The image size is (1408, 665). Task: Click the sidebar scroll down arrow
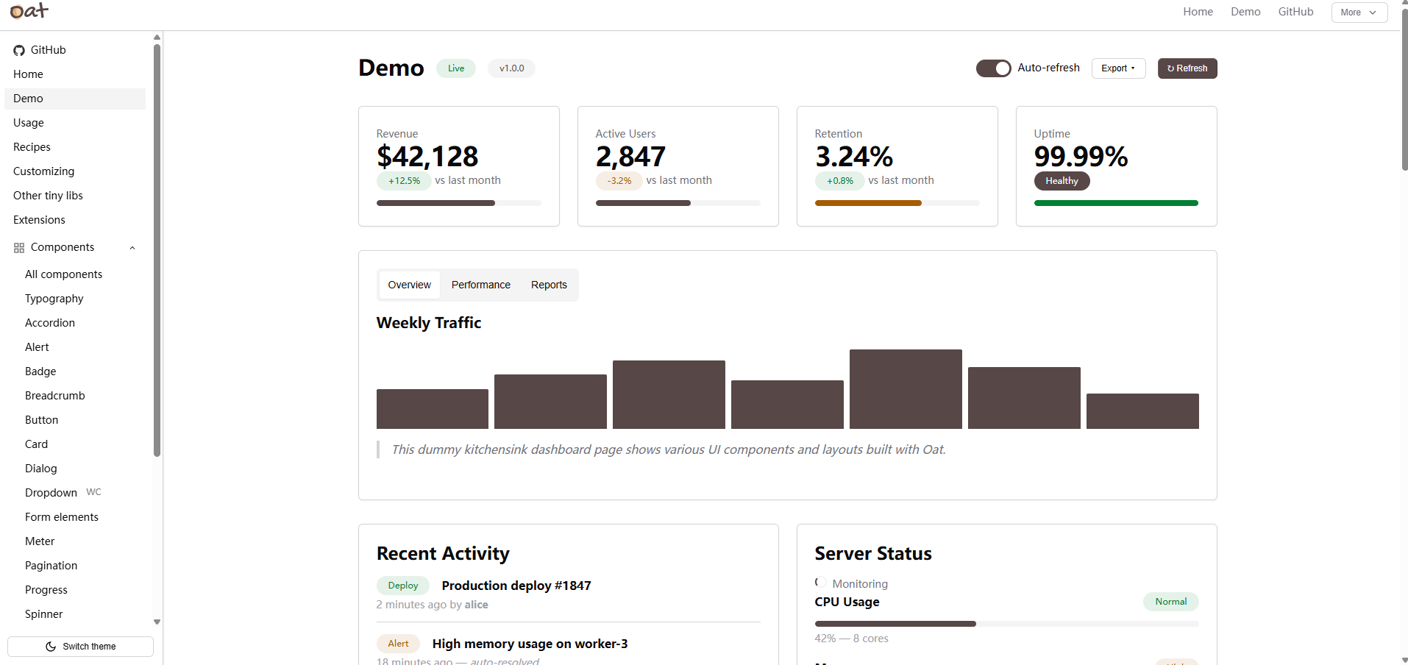pyautogui.click(x=157, y=622)
